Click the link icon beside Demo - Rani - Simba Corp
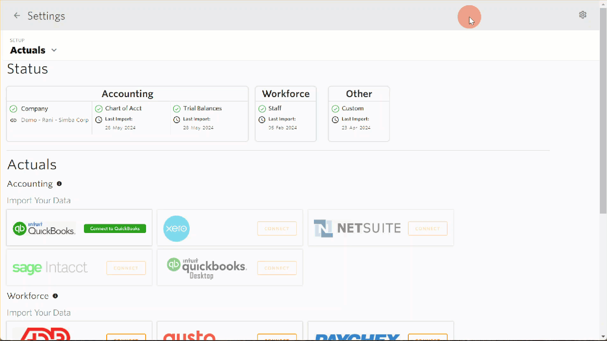 tap(13, 120)
